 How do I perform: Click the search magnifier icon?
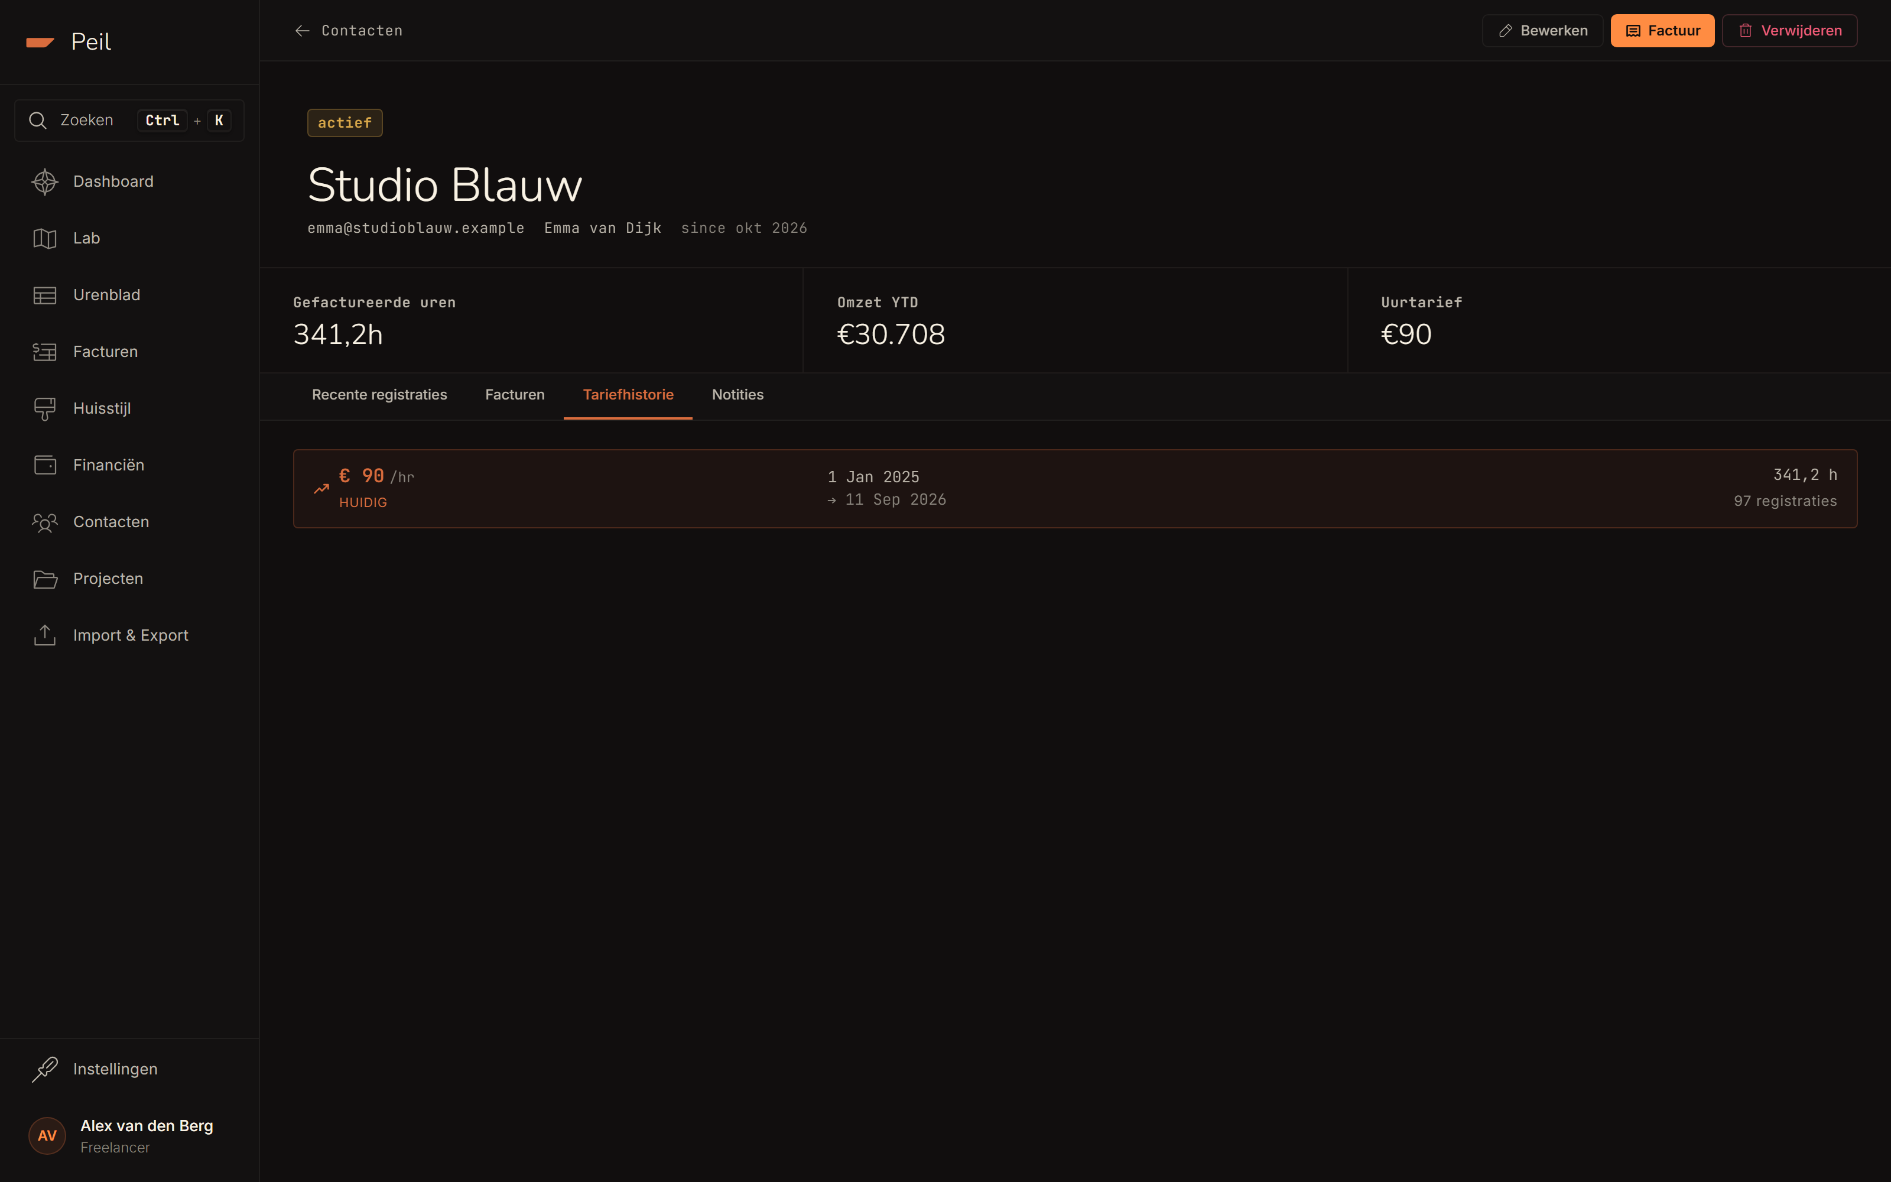click(37, 121)
